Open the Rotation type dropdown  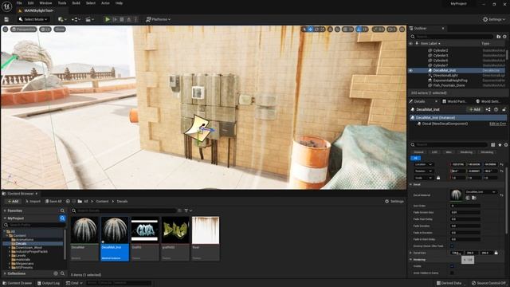point(423,171)
